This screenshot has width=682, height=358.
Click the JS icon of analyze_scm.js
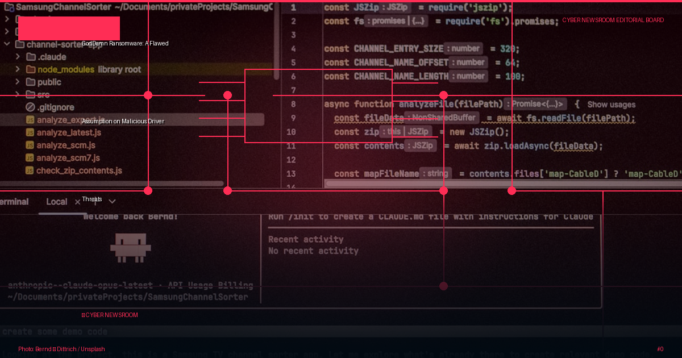(31, 145)
